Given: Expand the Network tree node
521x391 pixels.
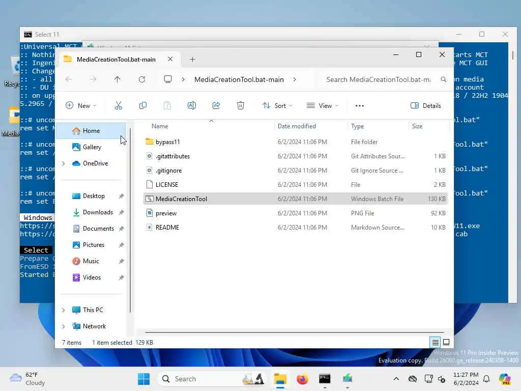Looking at the screenshot, I should coord(64,326).
